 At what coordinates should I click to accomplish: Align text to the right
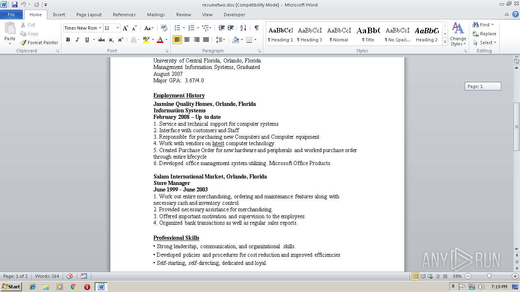pyautogui.click(x=197, y=40)
